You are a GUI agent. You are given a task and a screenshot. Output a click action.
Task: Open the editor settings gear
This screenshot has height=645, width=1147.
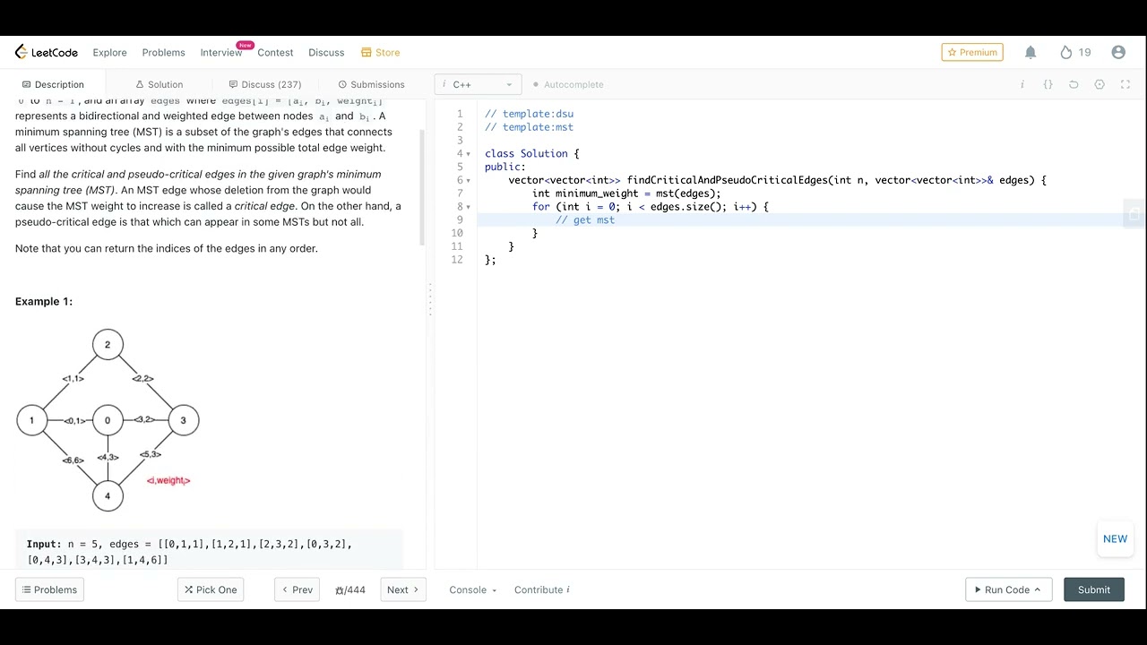pyautogui.click(x=1100, y=84)
